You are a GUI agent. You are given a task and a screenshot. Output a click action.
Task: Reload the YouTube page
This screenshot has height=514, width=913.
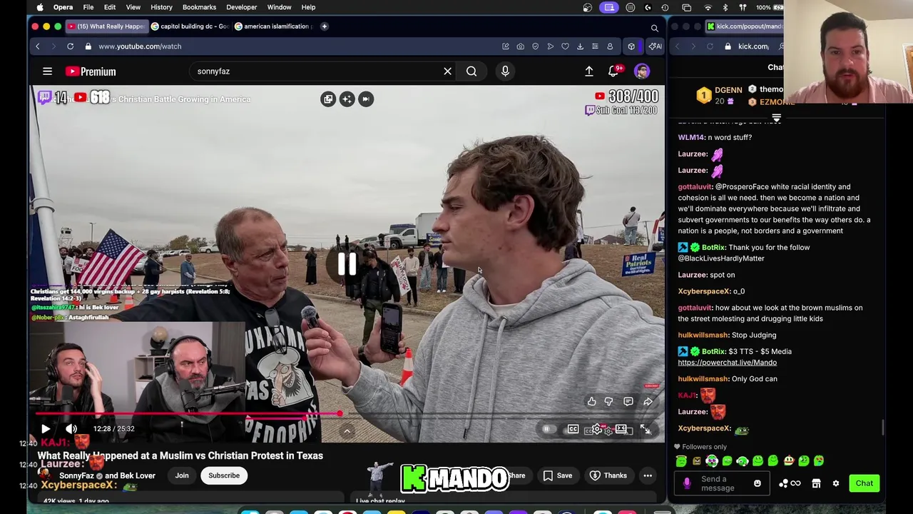70,46
